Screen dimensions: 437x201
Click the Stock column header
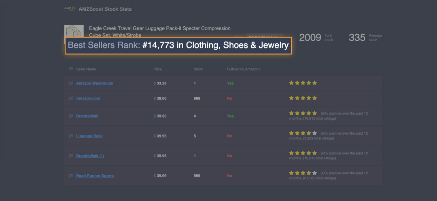pyautogui.click(x=198, y=69)
